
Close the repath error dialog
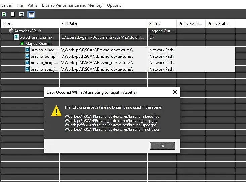coord(175,92)
